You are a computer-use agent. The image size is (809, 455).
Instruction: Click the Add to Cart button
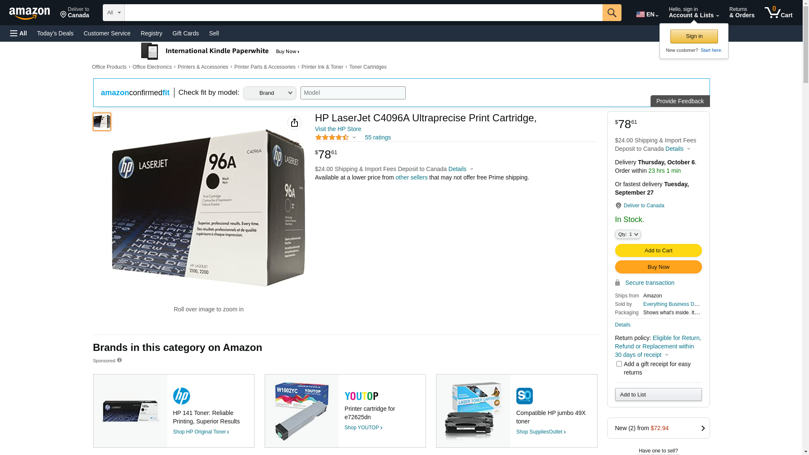(x=658, y=251)
